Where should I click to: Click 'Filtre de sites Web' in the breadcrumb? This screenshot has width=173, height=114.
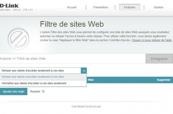coord(31,59)
